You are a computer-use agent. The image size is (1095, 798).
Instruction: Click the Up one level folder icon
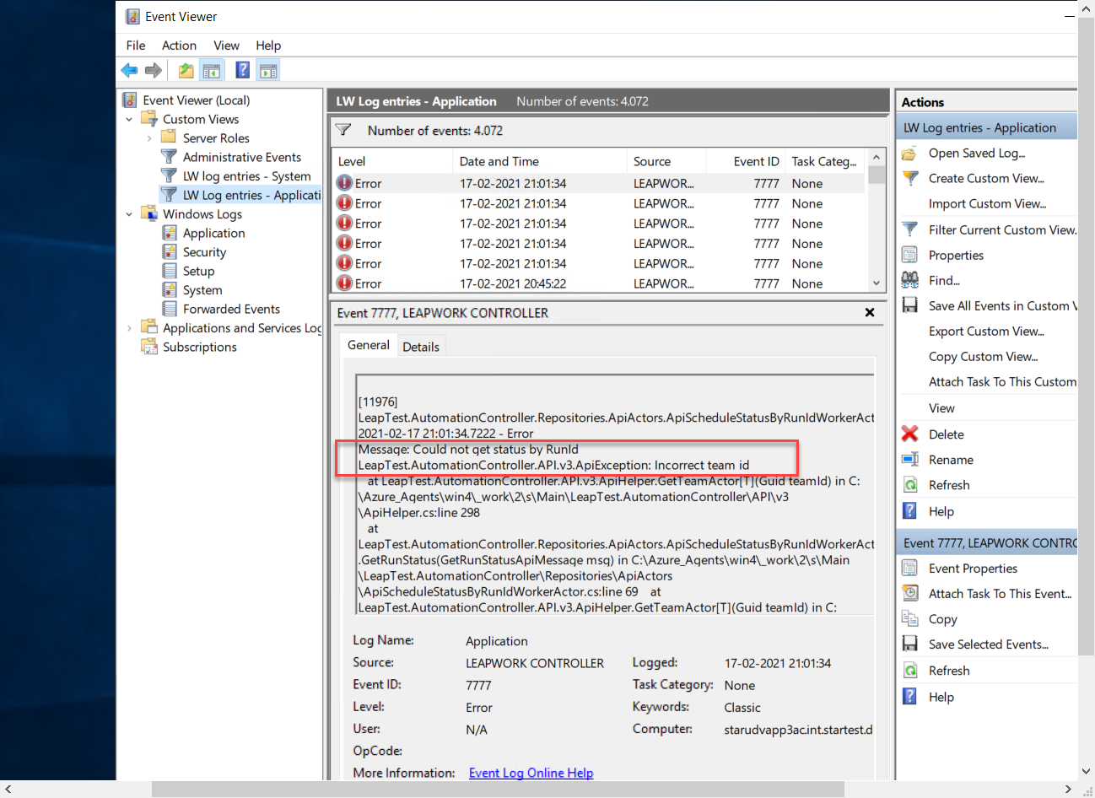tap(186, 71)
